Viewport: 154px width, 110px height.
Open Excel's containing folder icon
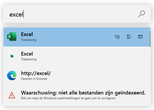pos(129,37)
